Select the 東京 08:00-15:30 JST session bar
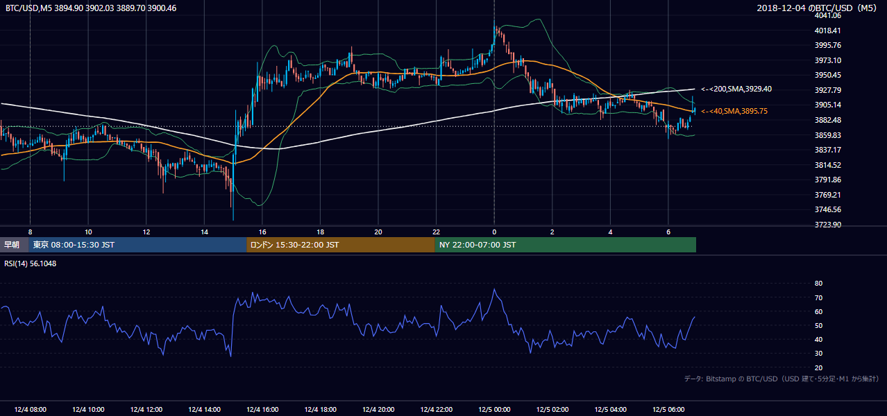The height and width of the screenshot is (416, 887). click(x=137, y=245)
